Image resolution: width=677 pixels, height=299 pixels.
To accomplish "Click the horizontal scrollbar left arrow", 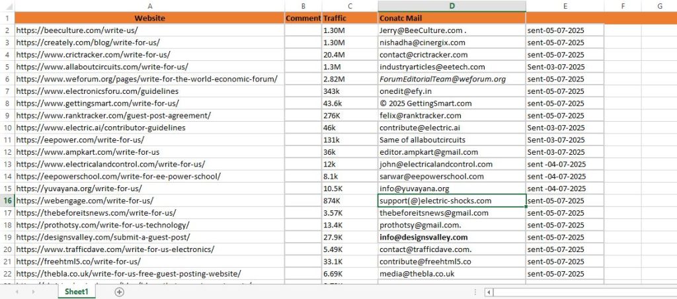I will 489,292.
